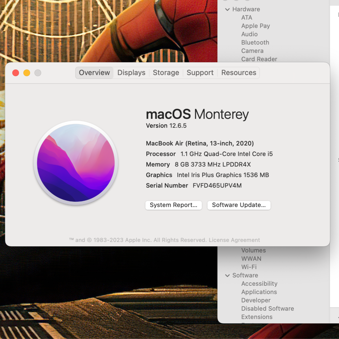The image size is (339, 339).
Task: Select Disabled Software in System Report sidebar
Action: [x=268, y=309]
